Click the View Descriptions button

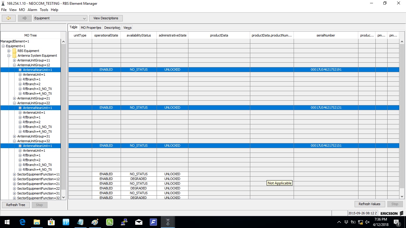[x=106, y=18]
